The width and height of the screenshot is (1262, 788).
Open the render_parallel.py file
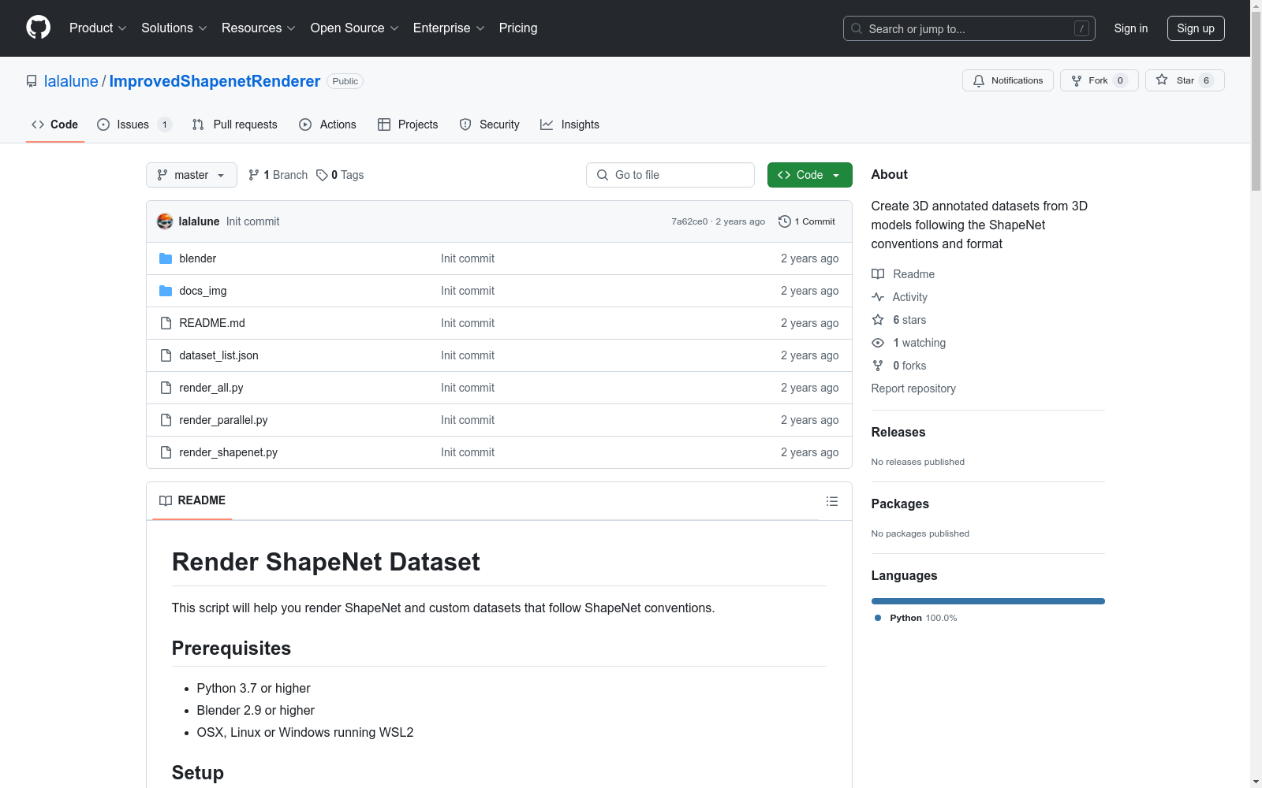coord(223,420)
